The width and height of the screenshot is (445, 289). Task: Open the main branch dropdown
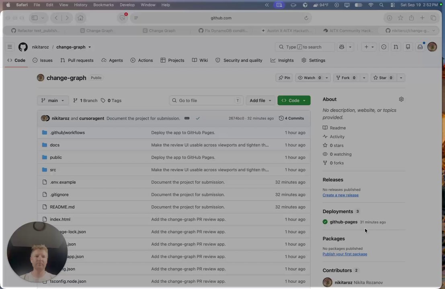53,100
